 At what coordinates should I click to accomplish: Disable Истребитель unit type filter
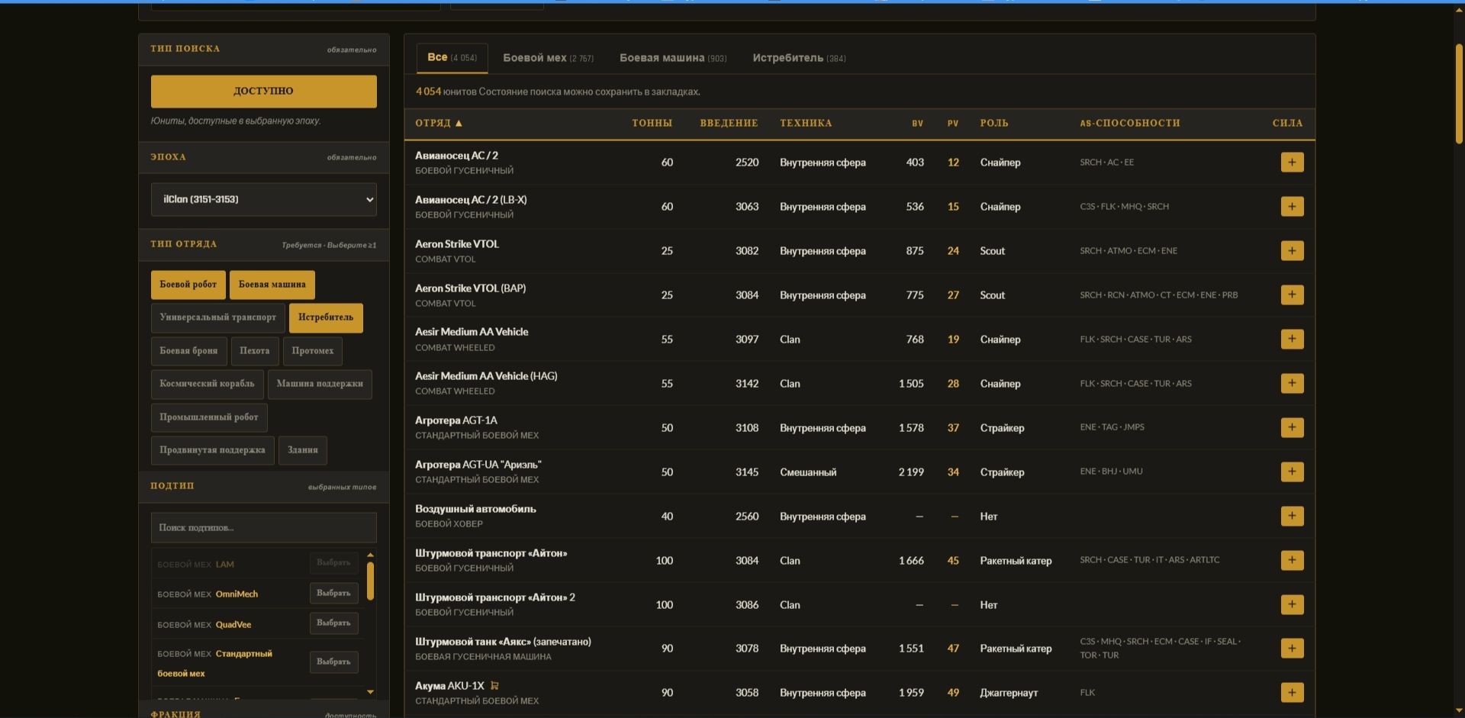[326, 317]
